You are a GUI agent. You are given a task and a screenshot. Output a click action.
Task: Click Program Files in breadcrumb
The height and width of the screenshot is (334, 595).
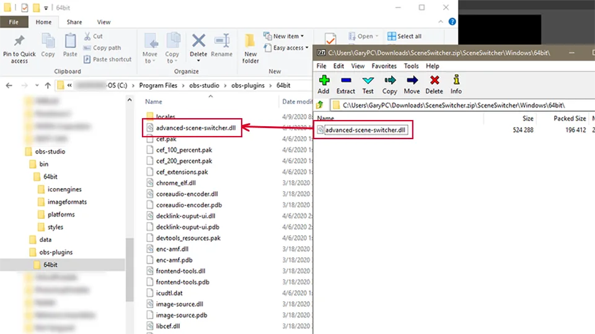pyautogui.click(x=158, y=85)
